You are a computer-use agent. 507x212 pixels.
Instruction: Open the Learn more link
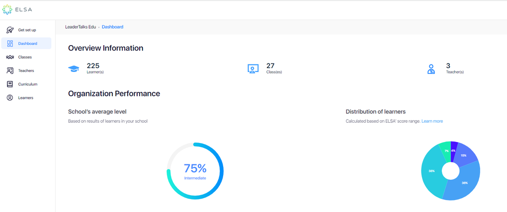(x=432, y=121)
